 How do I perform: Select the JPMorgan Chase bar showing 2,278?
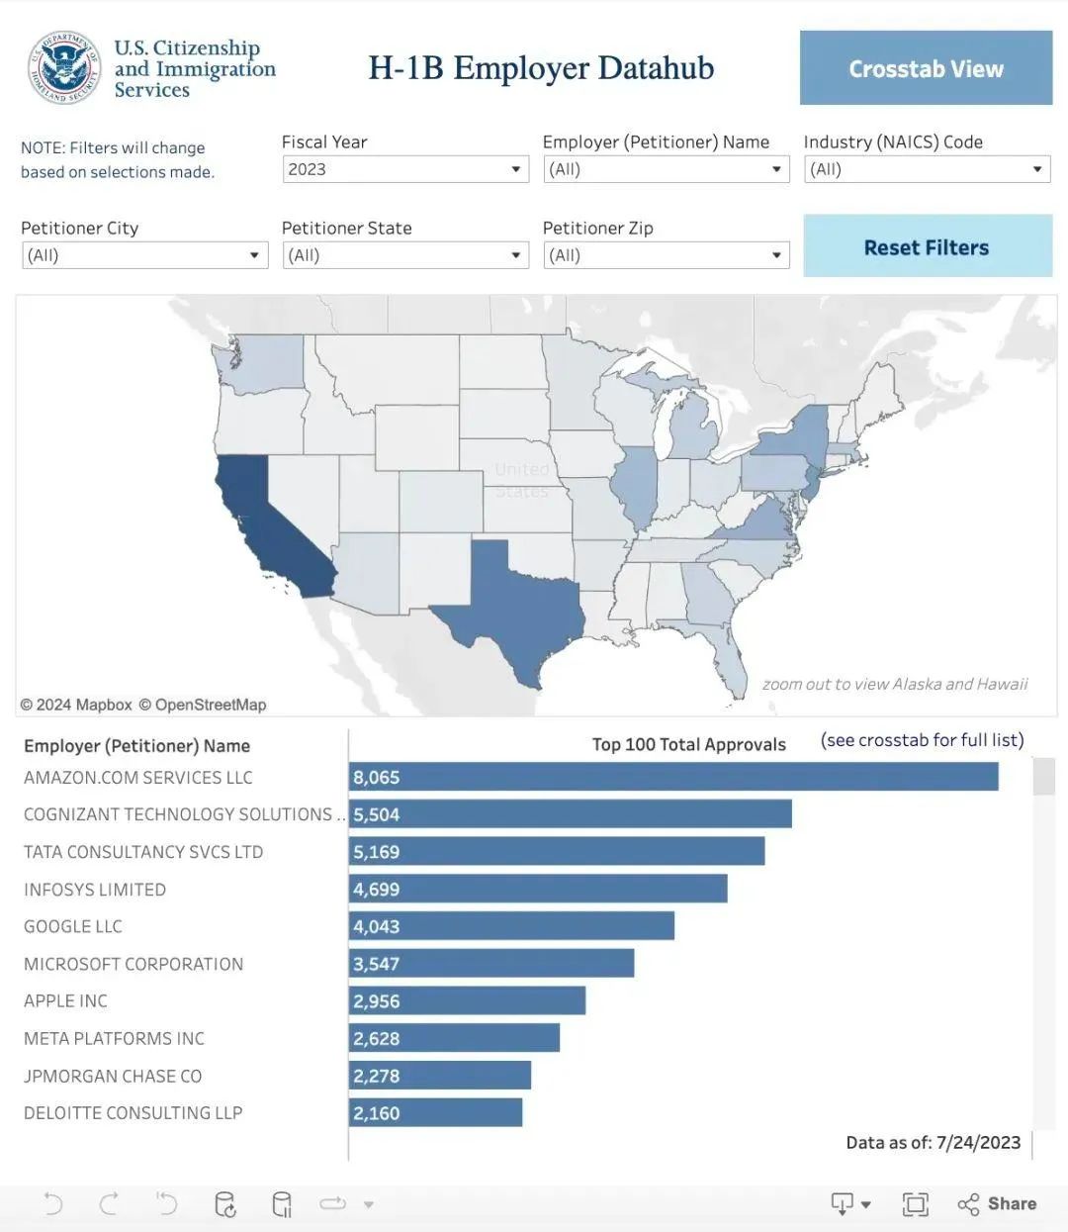[x=440, y=1075]
